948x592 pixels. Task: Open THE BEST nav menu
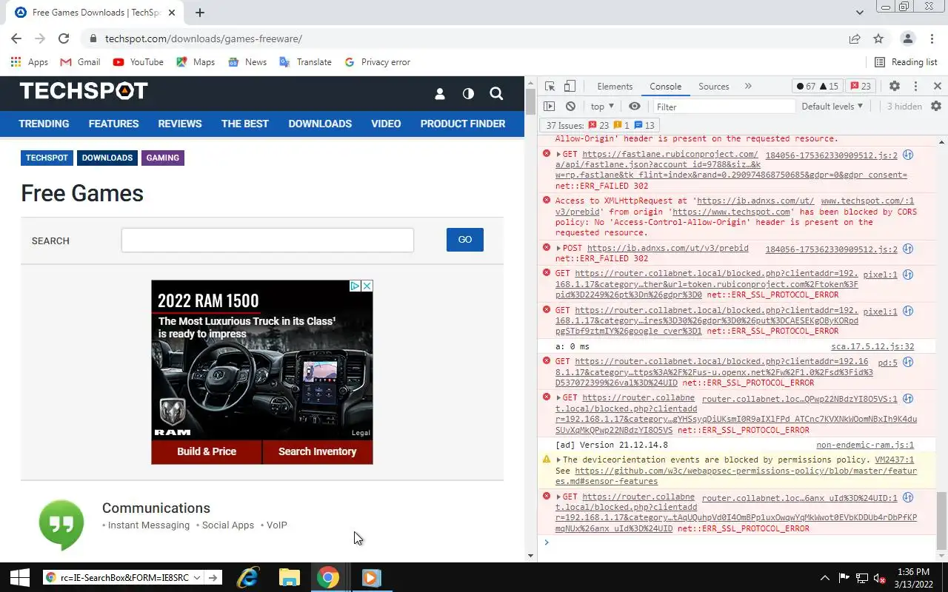[x=244, y=124]
